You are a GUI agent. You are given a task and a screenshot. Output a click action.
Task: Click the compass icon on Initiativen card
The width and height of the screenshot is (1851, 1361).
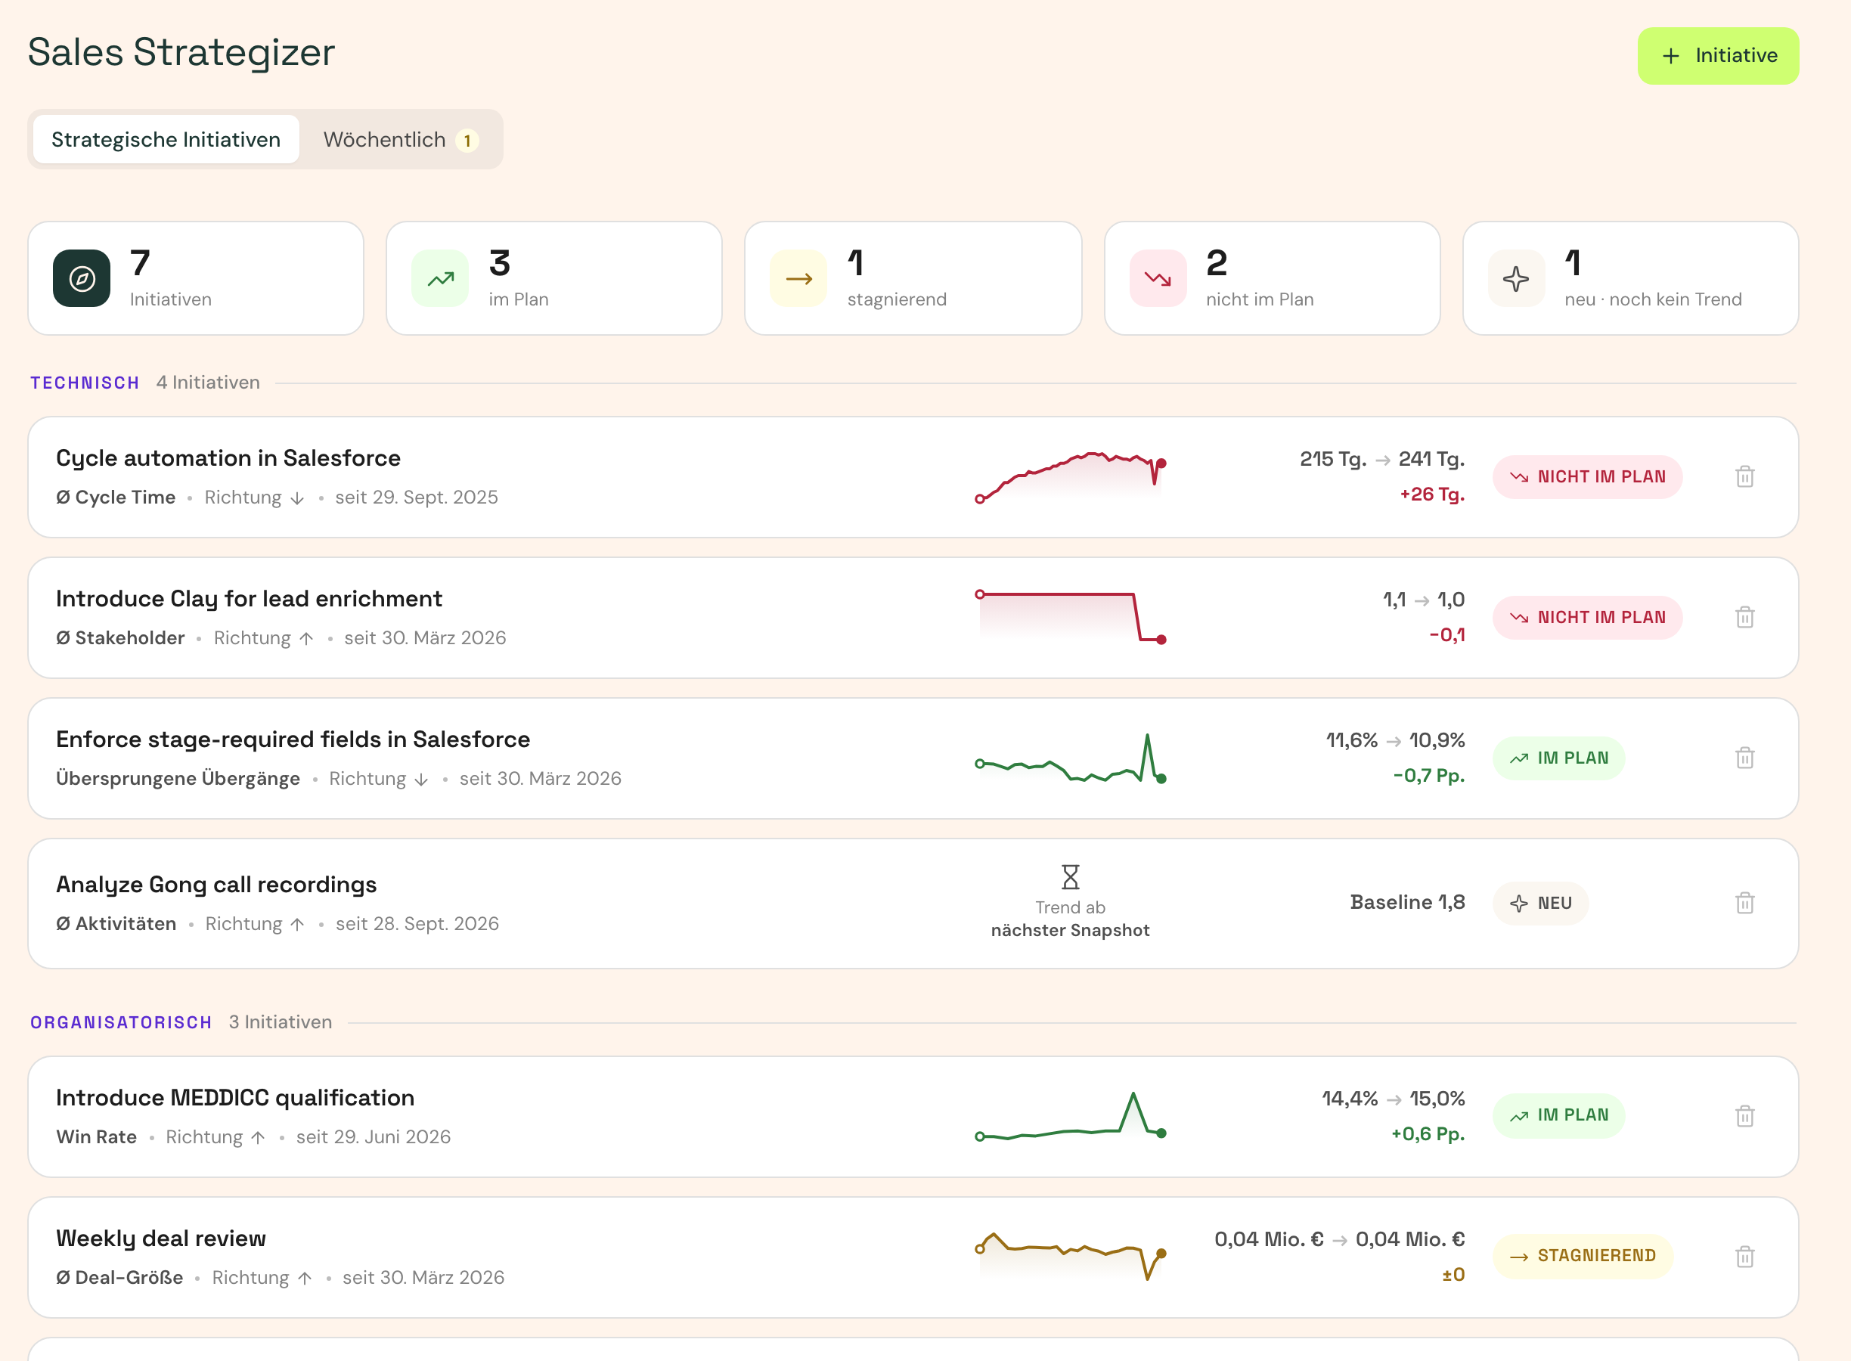(x=82, y=278)
